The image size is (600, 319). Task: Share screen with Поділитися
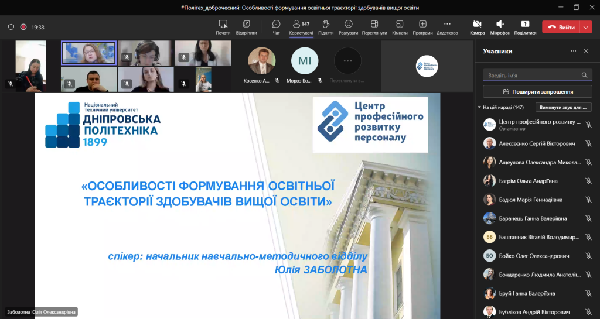[525, 27]
